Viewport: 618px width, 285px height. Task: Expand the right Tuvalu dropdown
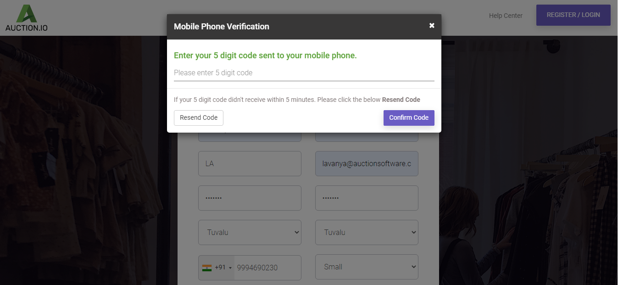coord(367,232)
